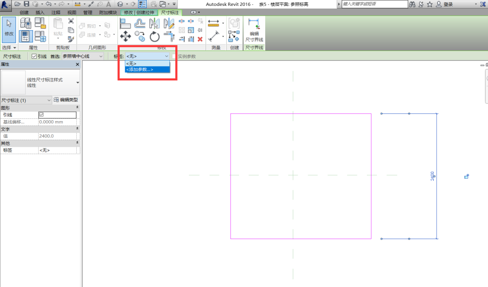Delete the selection with the red X icon
Viewport: 488px width, 287px height.
200,39
